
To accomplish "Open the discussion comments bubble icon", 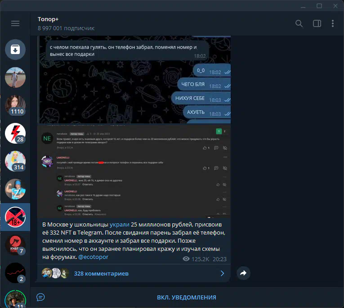I will pyautogui.click(x=40, y=297).
